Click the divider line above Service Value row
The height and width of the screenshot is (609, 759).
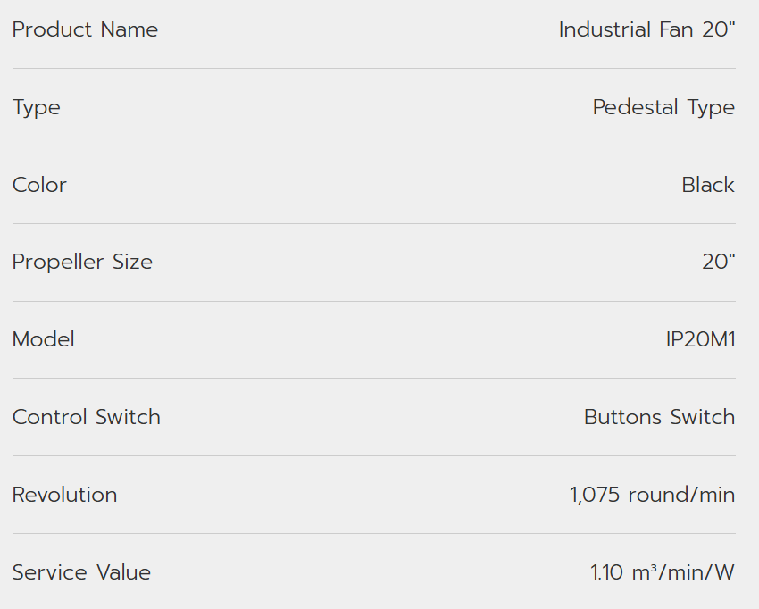374,534
